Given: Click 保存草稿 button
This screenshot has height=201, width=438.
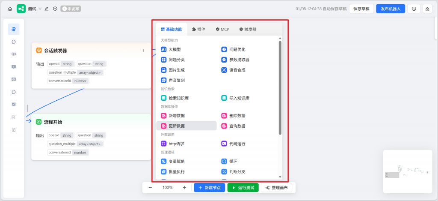Looking at the screenshot, I should [361, 9].
